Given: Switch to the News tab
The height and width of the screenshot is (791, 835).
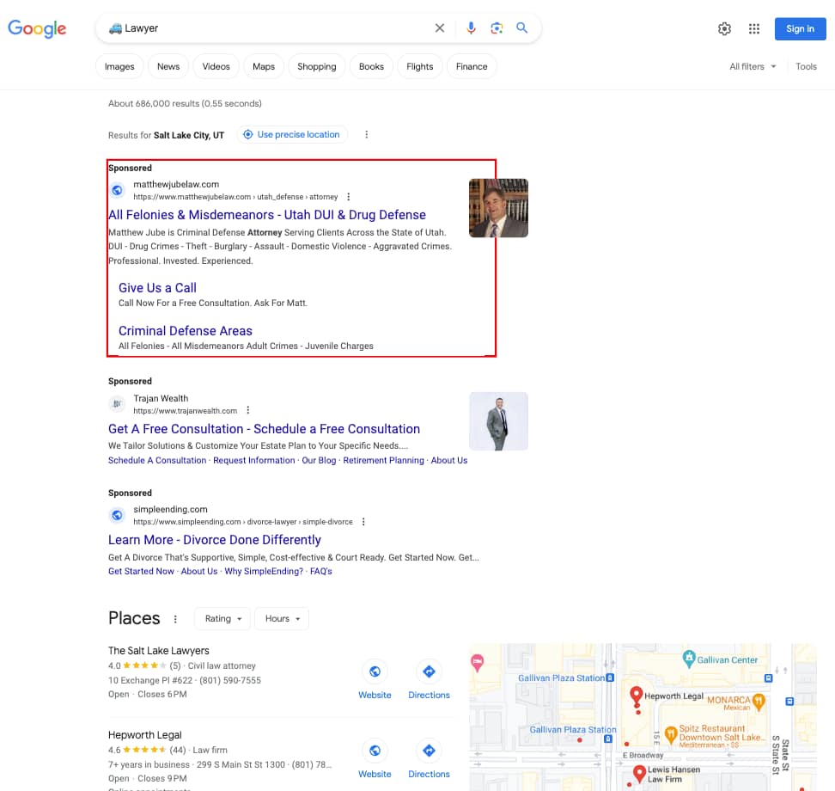Looking at the screenshot, I should [168, 66].
